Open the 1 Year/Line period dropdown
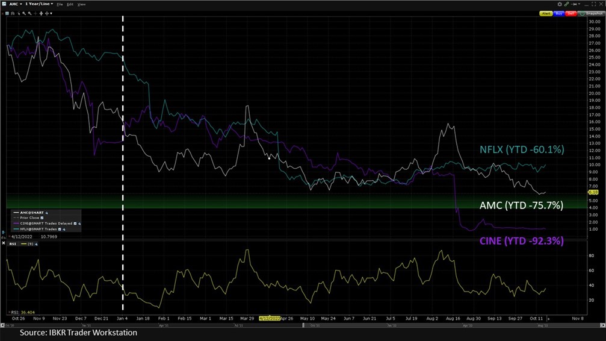606x341 pixels. [x=39, y=4]
